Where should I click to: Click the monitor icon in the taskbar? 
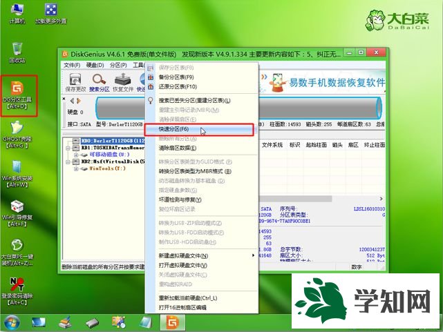(x=39, y=323)
